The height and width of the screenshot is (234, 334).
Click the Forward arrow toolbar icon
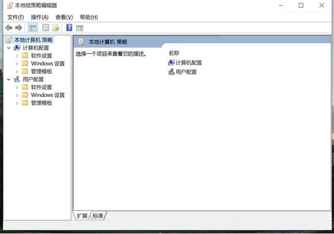point(19,27)
